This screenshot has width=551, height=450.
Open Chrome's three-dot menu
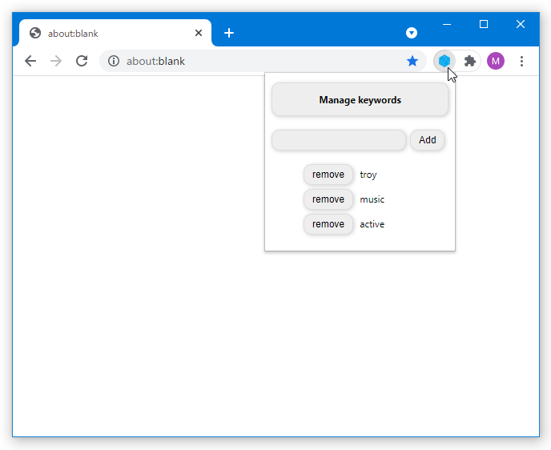521,61
